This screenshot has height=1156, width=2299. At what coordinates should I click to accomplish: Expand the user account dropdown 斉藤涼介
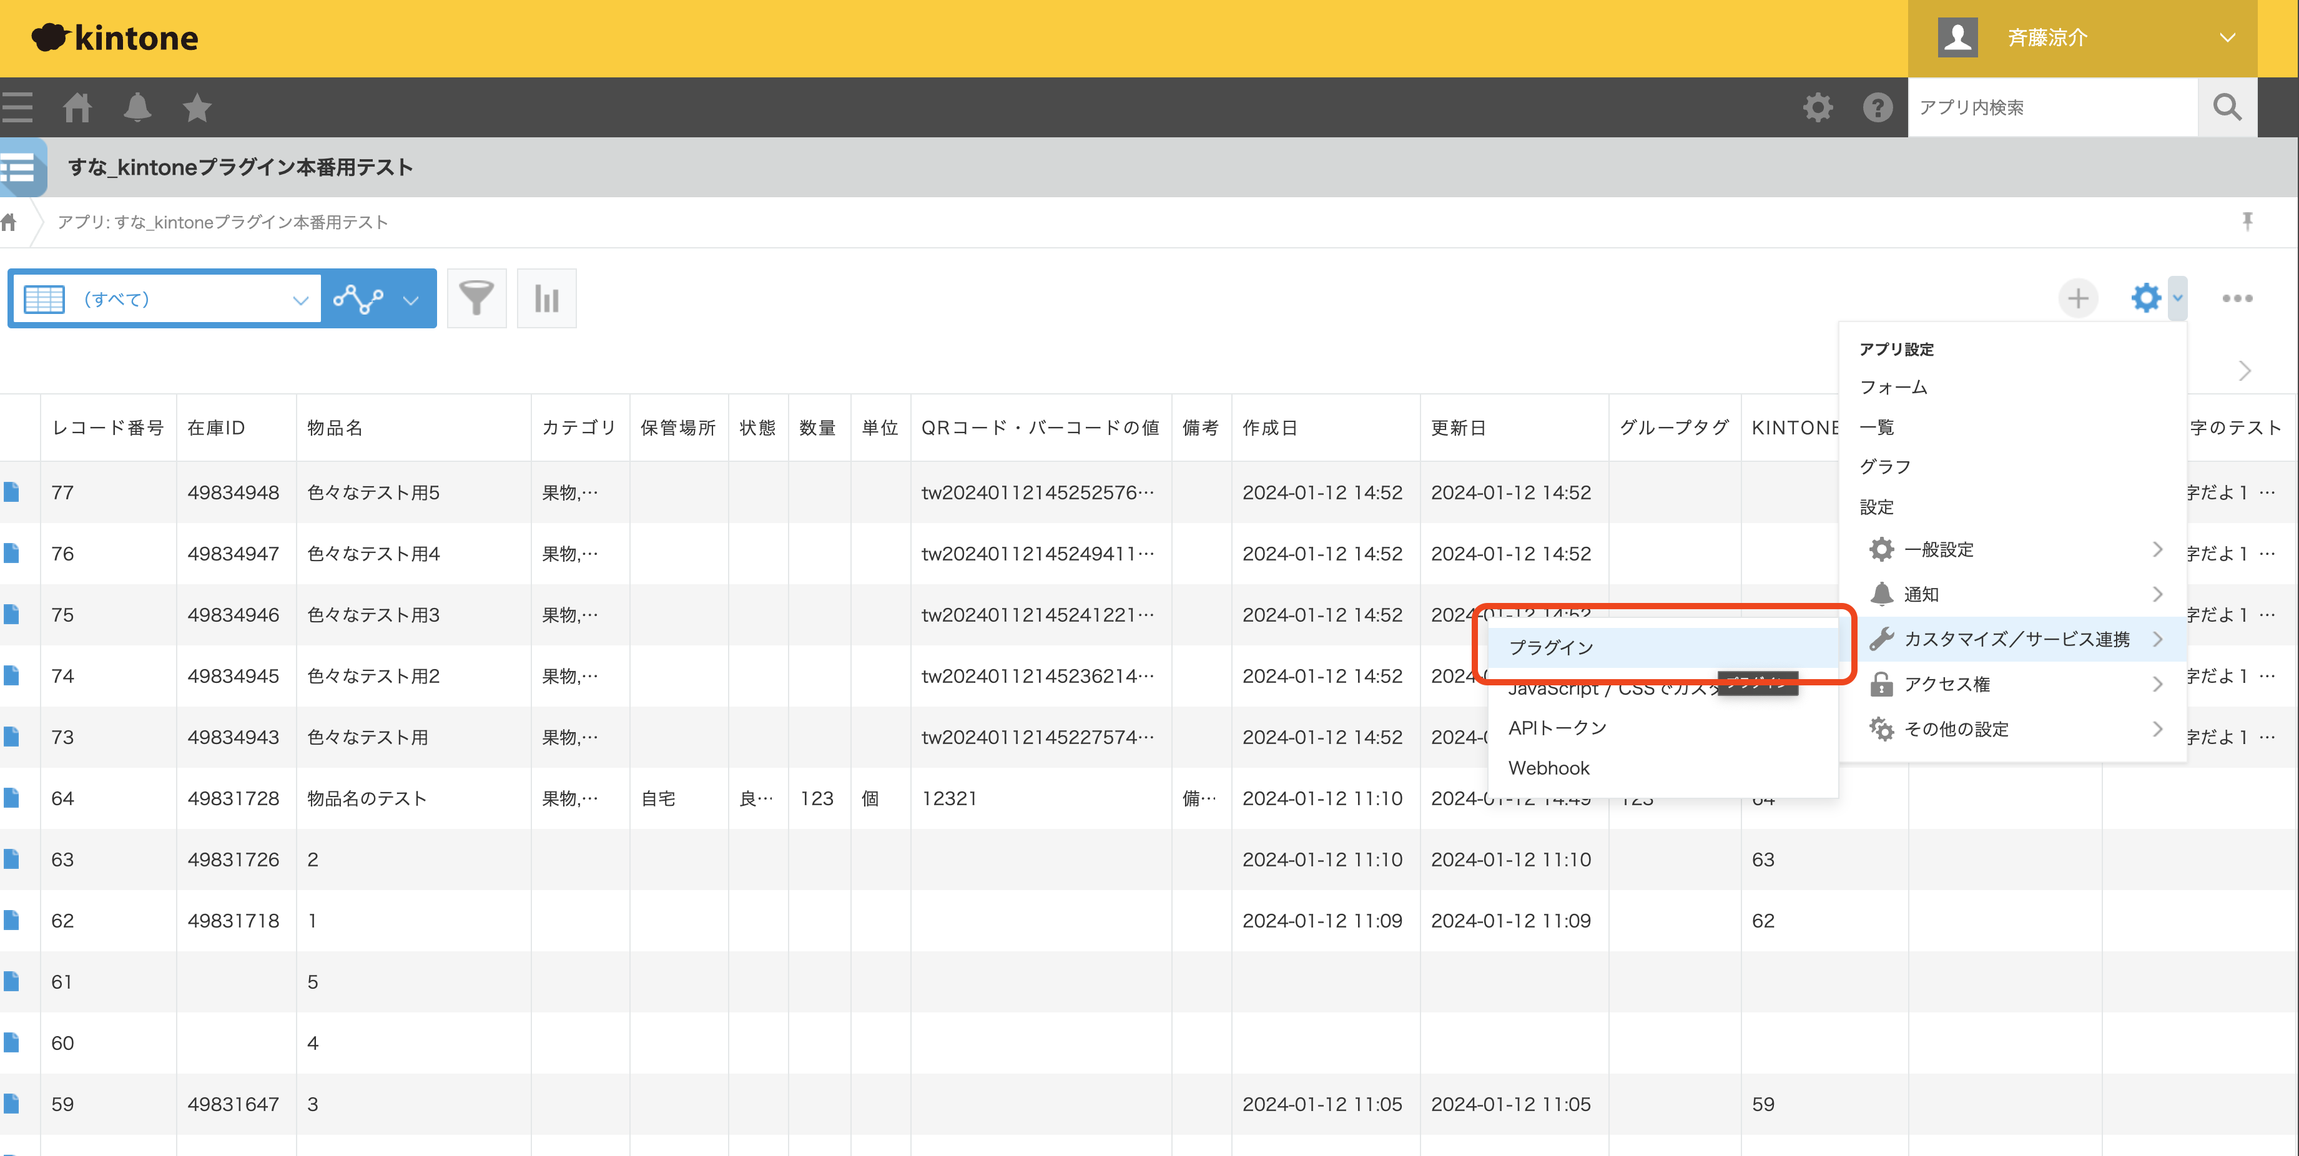coord(2082,38)
